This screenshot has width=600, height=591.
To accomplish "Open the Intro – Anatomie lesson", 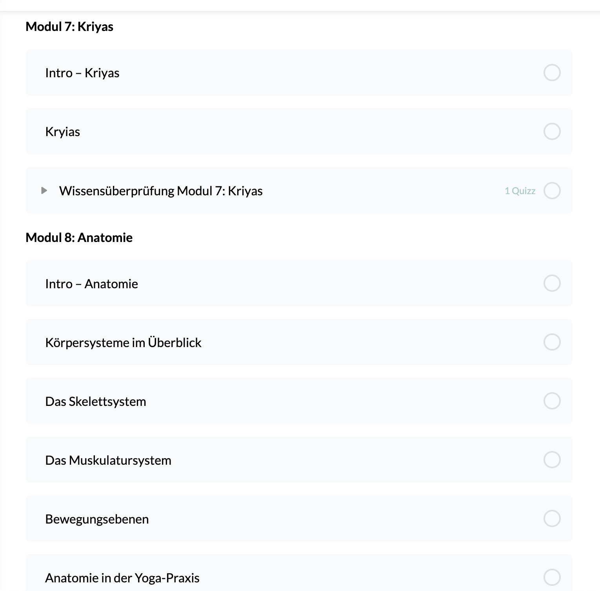I will [92, 284].
